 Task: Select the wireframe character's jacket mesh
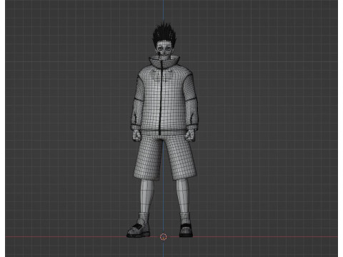(164, 95)
